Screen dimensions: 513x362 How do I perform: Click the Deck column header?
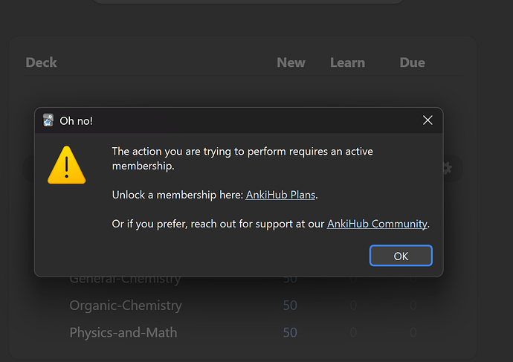[41, 62]
